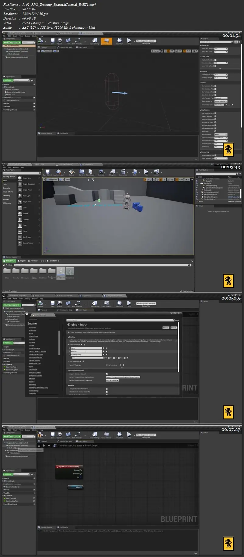
Task: Click the Compile icon in the 00:01:51 frame
Action: click(40, 41)
